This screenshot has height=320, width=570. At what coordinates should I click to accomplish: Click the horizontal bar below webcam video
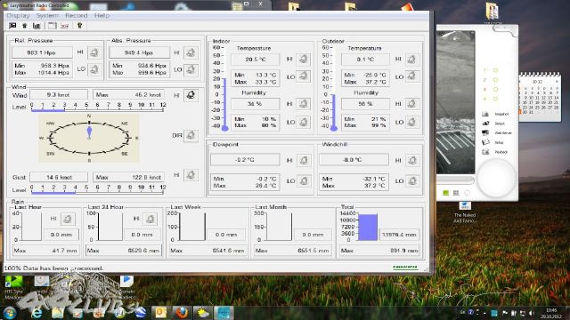click(x=455, y=180)
